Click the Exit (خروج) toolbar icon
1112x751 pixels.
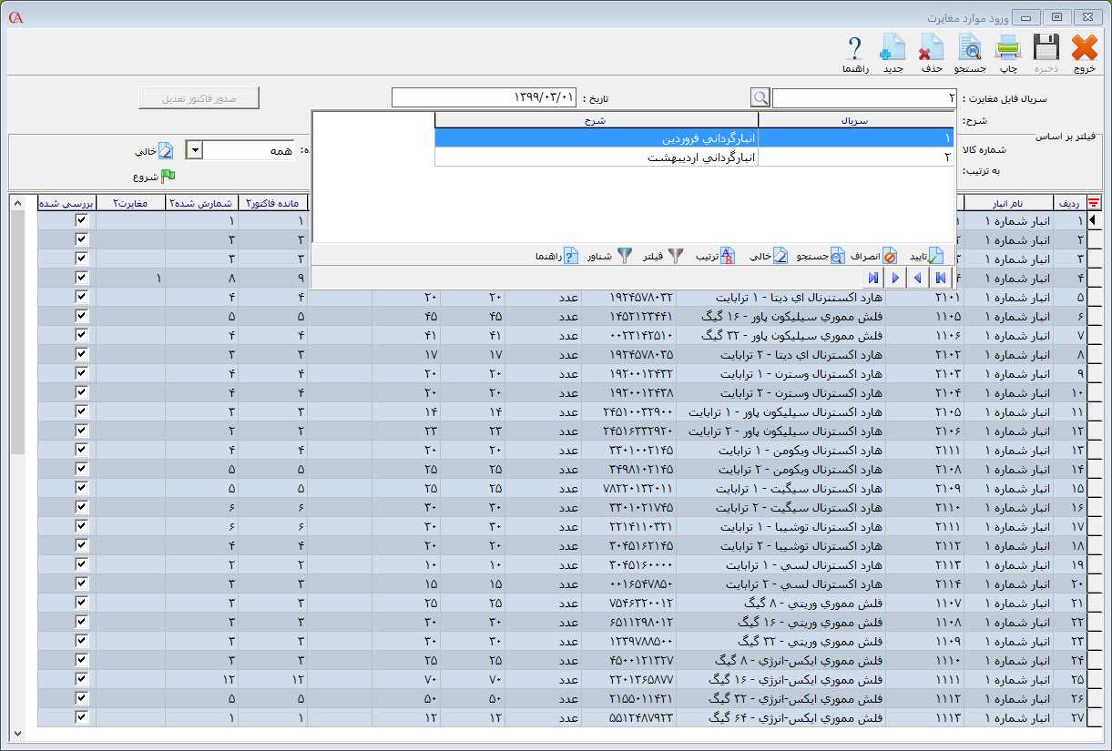(1084, 48)
